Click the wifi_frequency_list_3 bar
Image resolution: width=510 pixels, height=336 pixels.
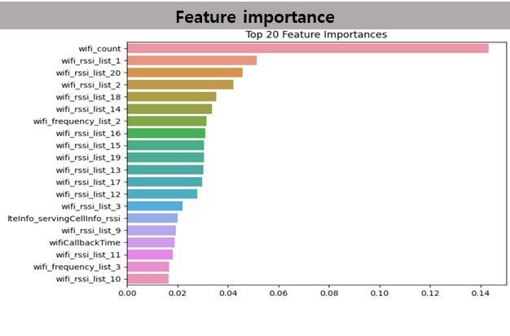[148, 267]
